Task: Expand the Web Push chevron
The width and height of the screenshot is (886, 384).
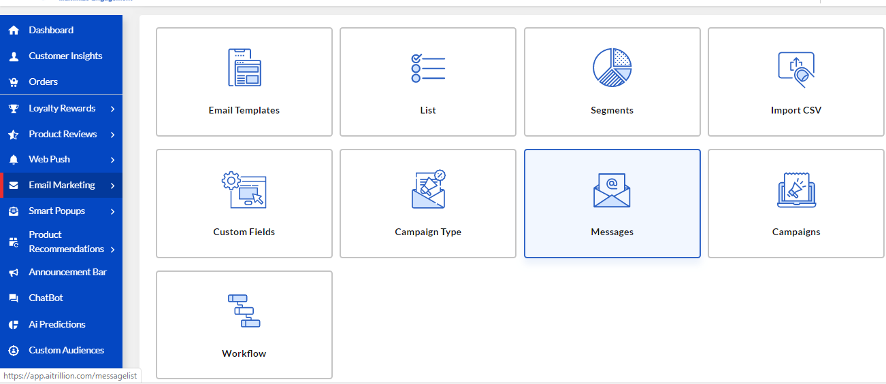Action: coord(112,160)
